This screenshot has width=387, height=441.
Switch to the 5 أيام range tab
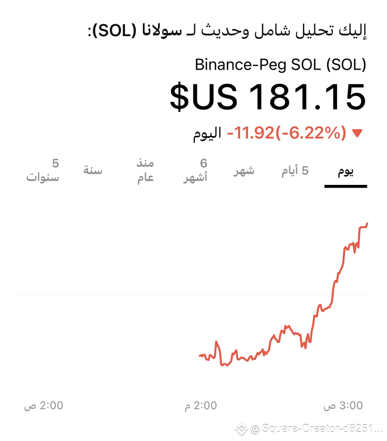pos(295,170)
